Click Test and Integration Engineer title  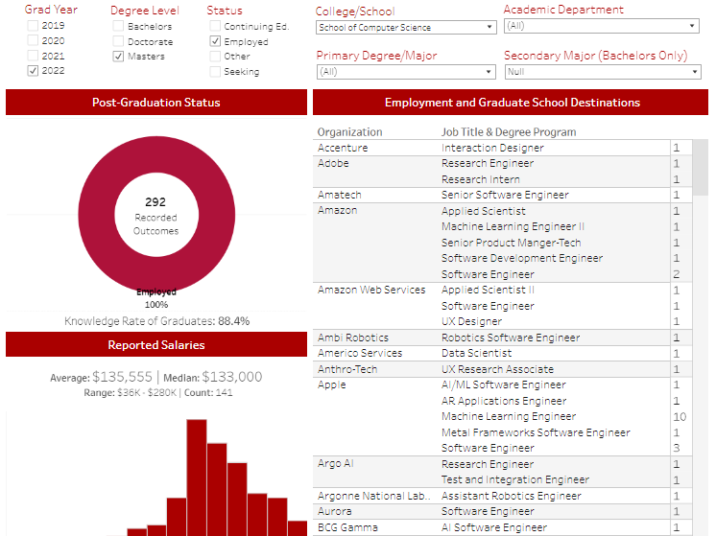pos(515,479)
